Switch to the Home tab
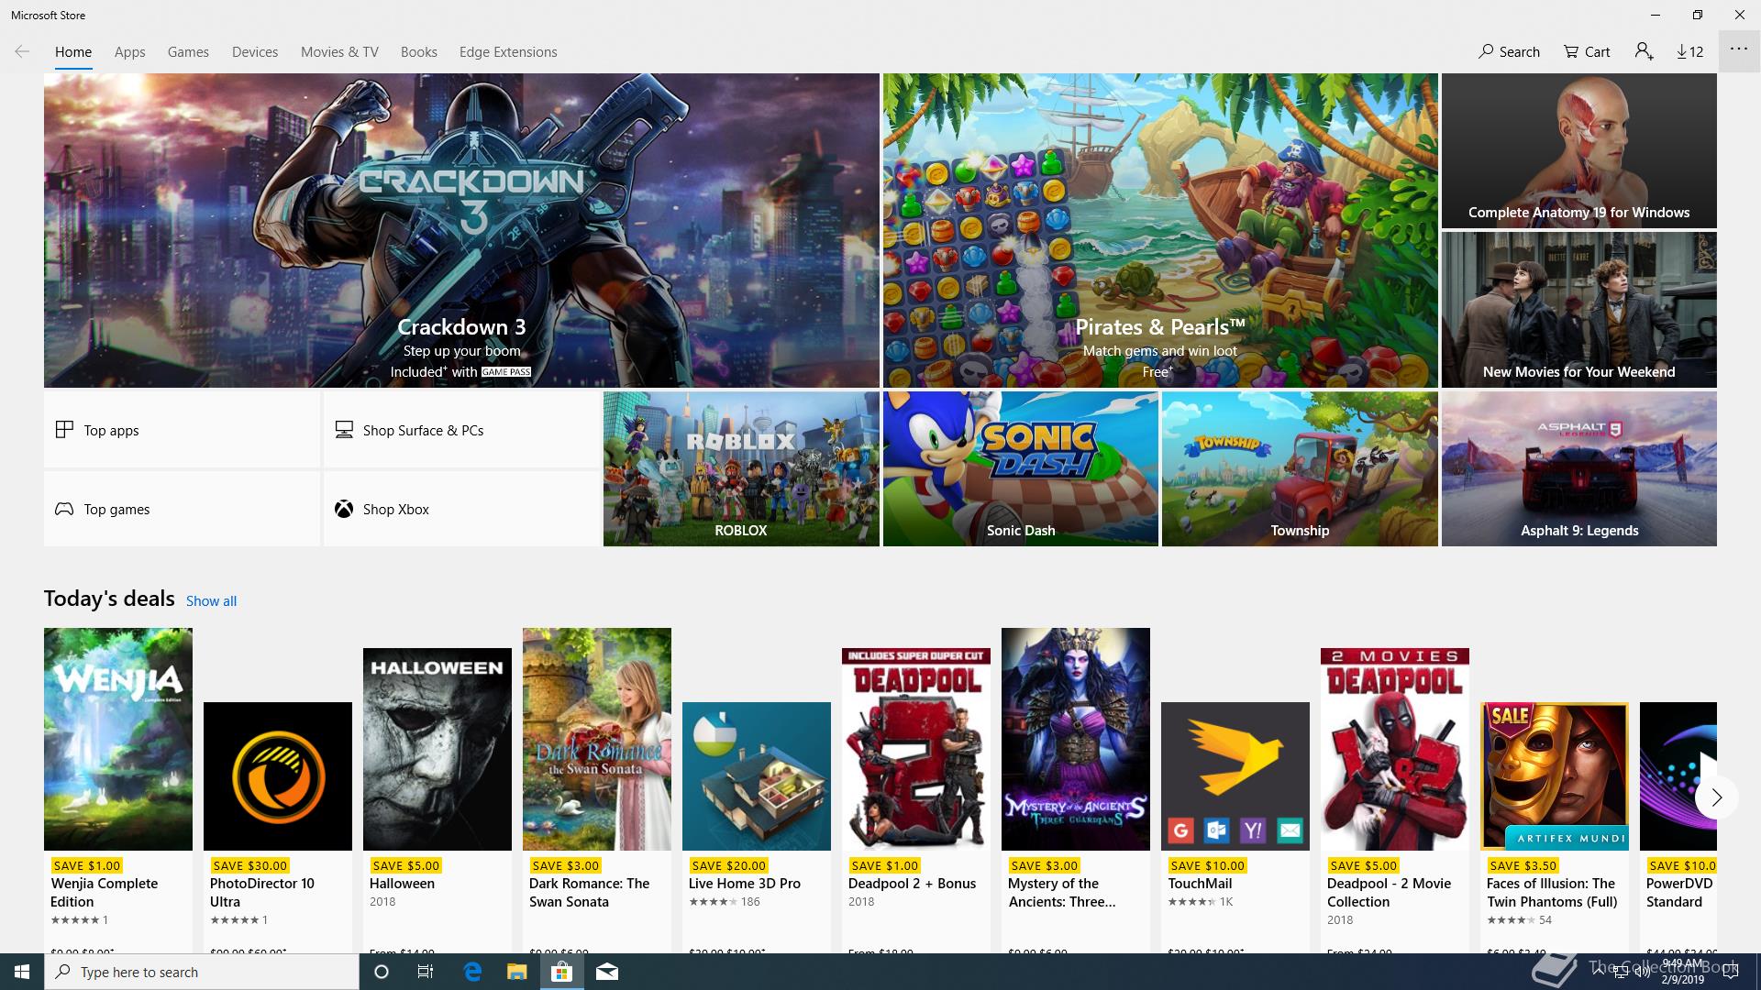Screen dimensions: 1761x990 point(73,52)
